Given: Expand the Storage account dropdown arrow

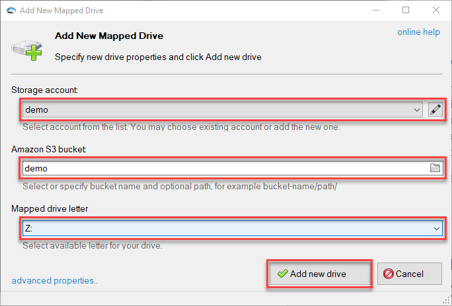Looking at the screenshot, I should tap(416, 110).
